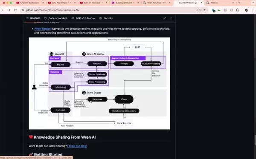Click the page vertical scrollbar thumb
This screenshot has width=256, height=159.
255,140
